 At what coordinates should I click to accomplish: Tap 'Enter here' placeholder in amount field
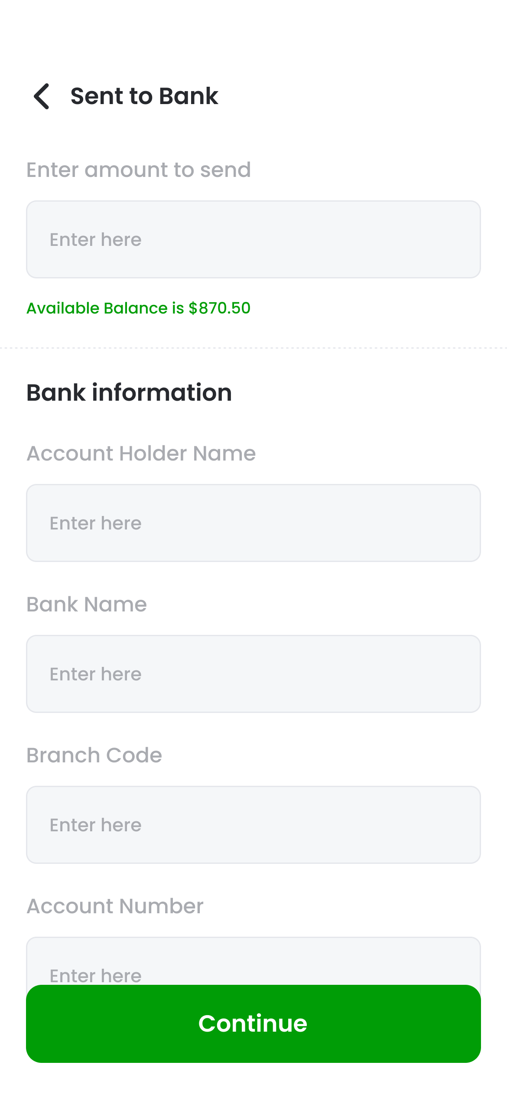tap(96, 240)
